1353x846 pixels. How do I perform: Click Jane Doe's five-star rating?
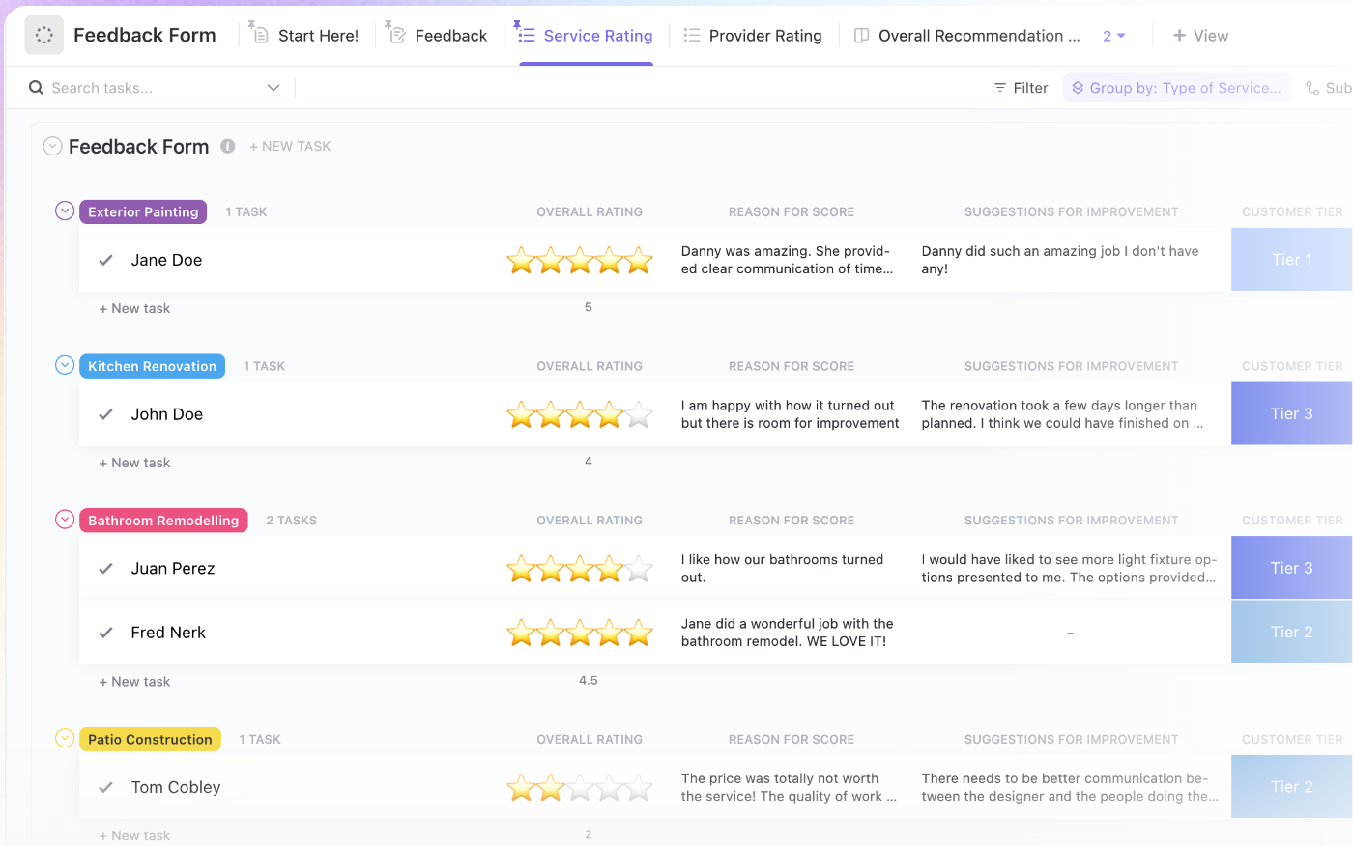tap(580, 260)
